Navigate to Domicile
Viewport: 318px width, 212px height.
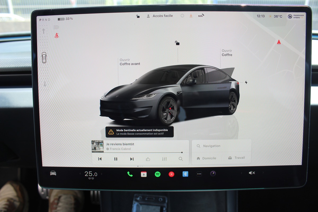coord(206,158)
